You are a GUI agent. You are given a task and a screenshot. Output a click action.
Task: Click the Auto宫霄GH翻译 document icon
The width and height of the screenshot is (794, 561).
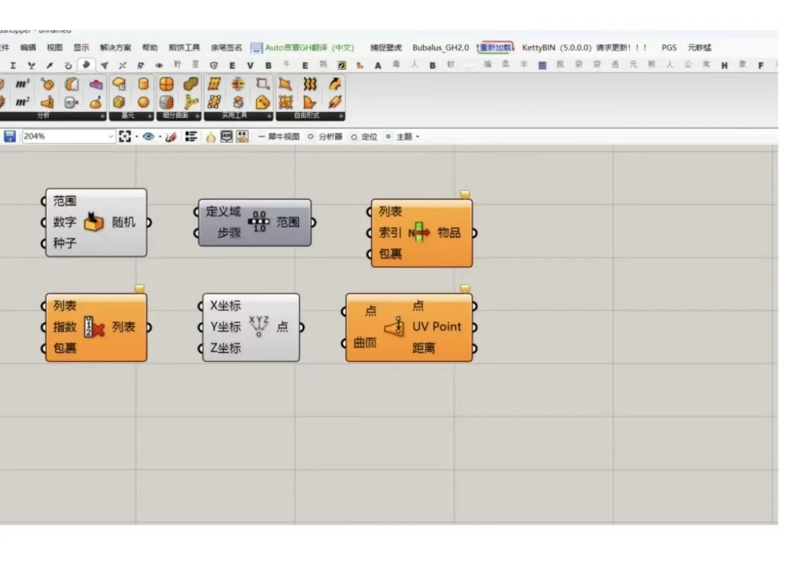pyautogui.click(x=257, y=48)
